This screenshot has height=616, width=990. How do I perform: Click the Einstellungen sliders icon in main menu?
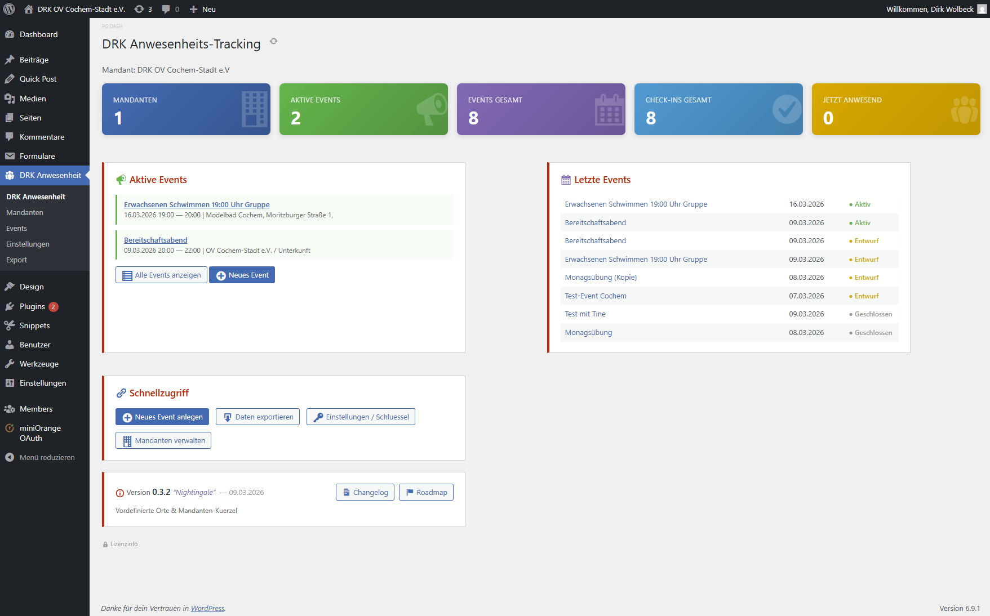[x=10, y=383]
